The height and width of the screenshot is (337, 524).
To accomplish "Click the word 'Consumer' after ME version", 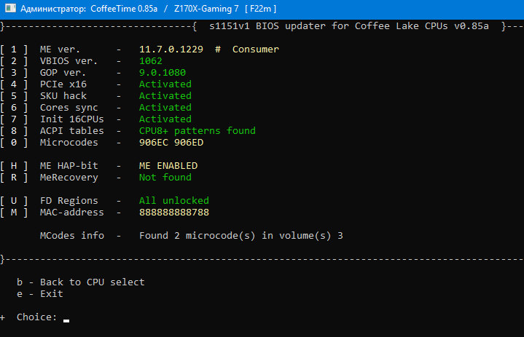I will (x=256, y=49).
